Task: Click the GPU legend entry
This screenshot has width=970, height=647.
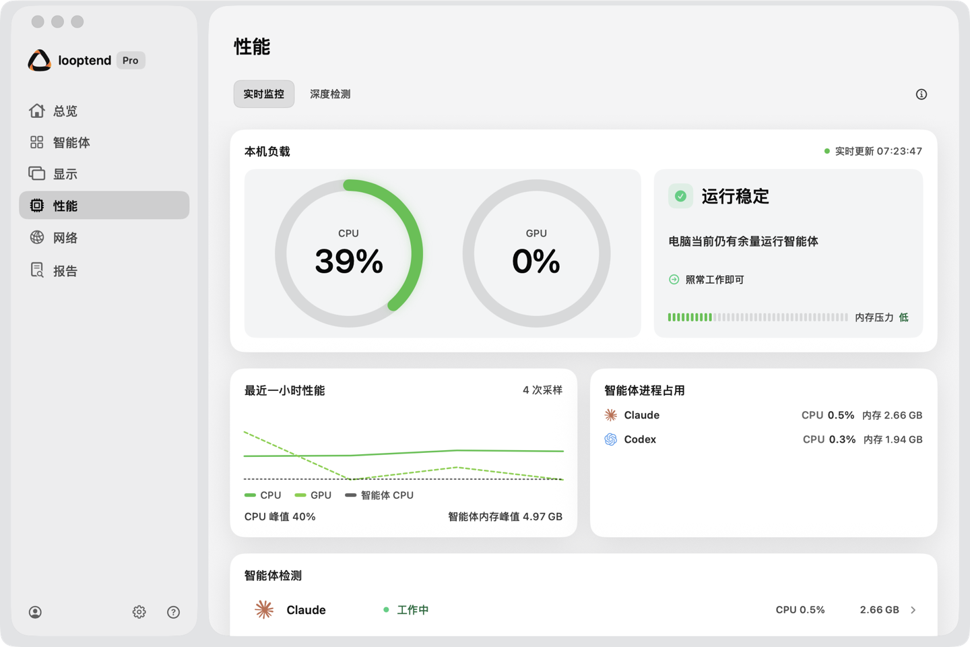Action: pos(313,495)
